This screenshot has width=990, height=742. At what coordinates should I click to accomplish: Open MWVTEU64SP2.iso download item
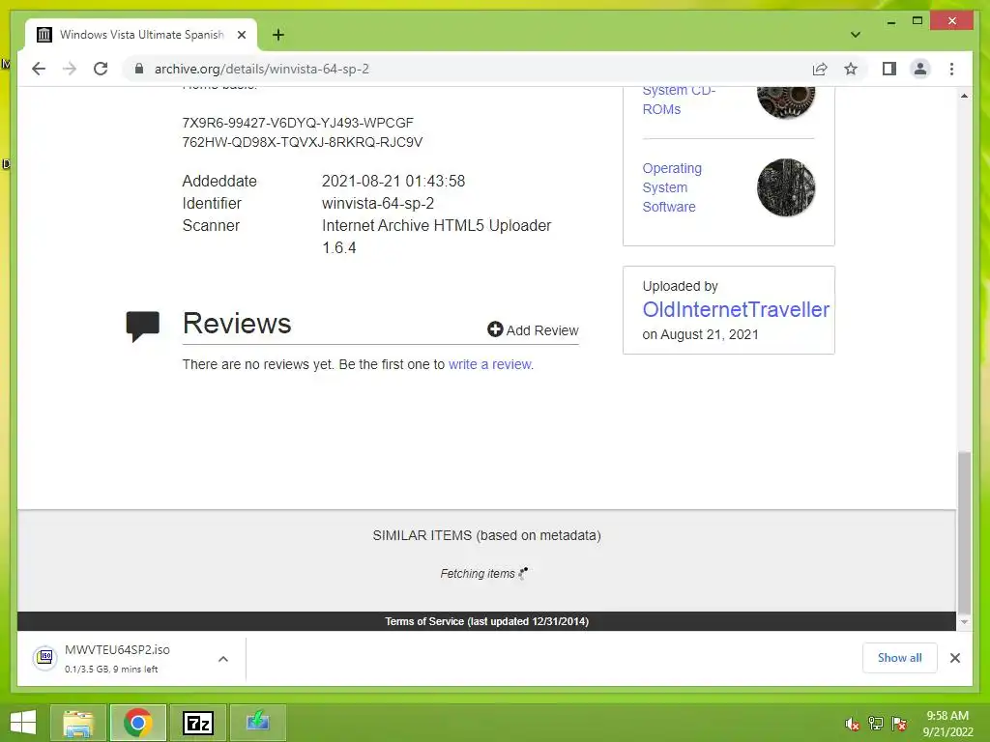(x=117, y=658)
